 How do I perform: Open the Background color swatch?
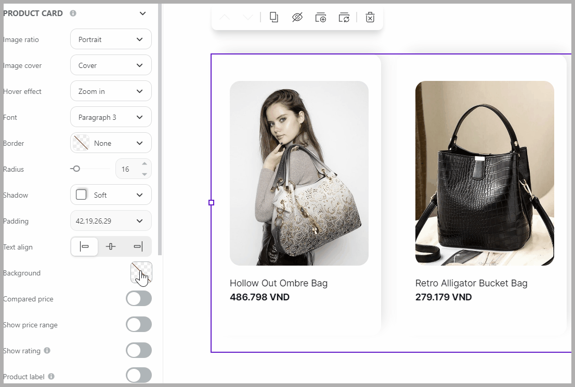pos(141,272)
